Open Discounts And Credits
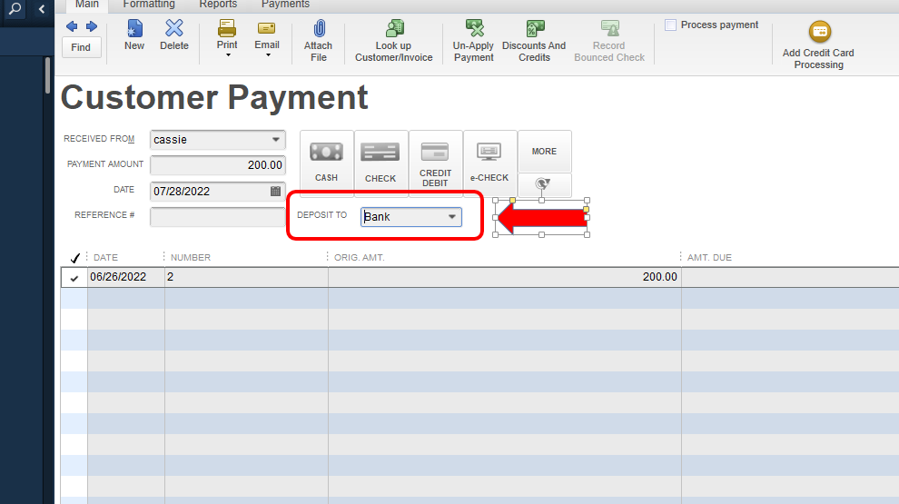The image size is (899, 504). (534, 41)
